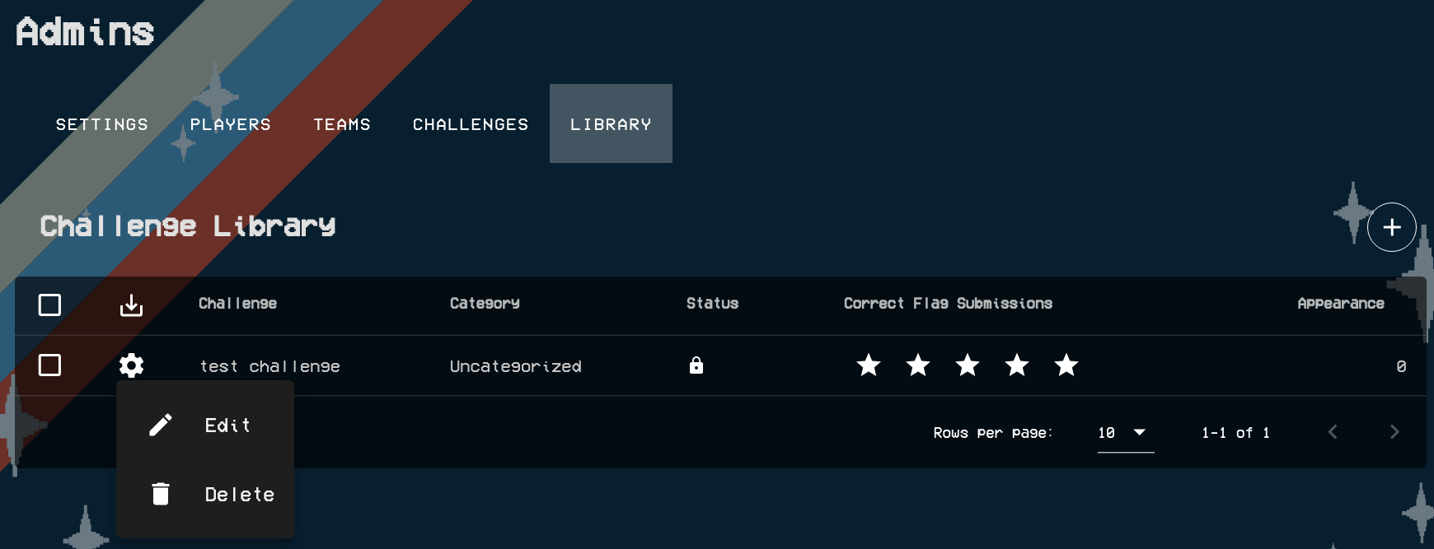
Task: Click the 'Admins' page title
Action: pos(85,32)
